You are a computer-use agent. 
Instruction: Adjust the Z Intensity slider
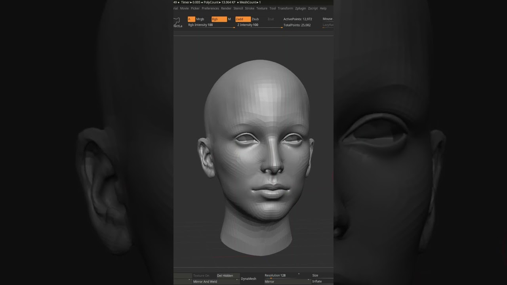click(259, 25)
